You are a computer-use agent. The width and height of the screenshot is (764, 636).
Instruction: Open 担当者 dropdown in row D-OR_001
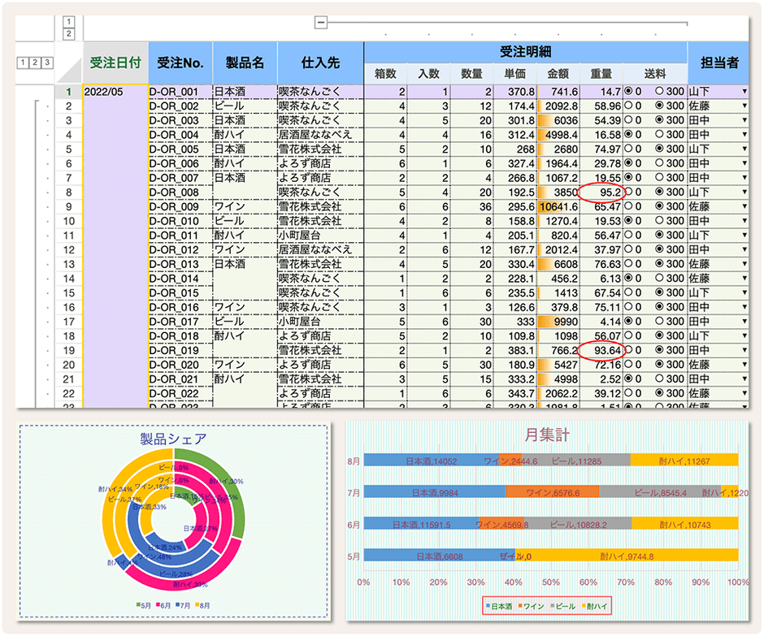click(x=744, y=92)
